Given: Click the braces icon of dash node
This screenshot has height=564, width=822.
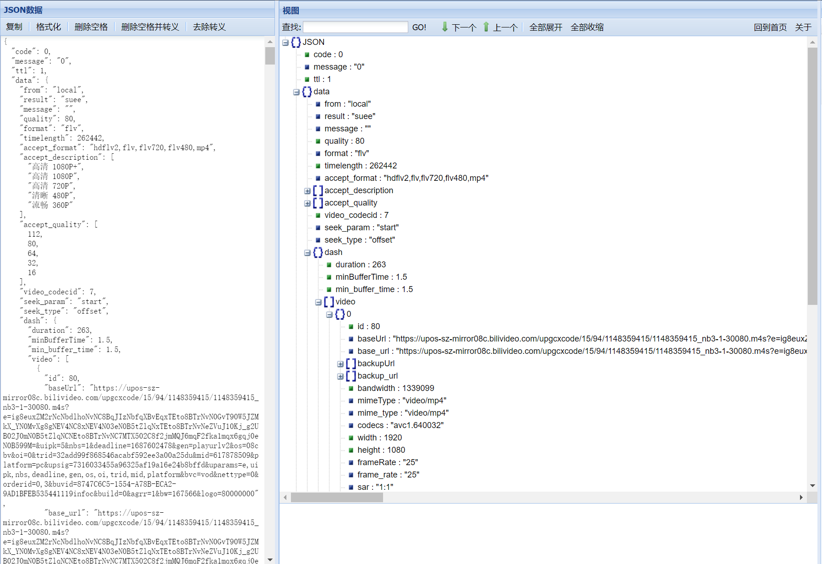Looking at the screenshot, I should [x=318, y=252].
